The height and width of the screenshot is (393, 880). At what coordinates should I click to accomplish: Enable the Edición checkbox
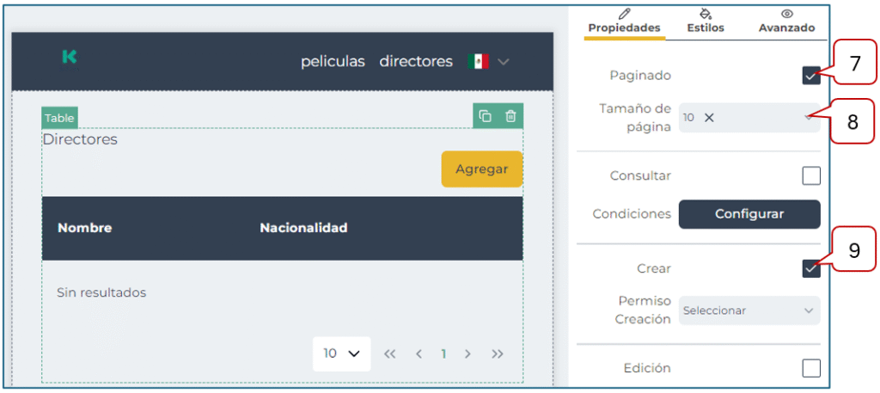click(810, 368)
